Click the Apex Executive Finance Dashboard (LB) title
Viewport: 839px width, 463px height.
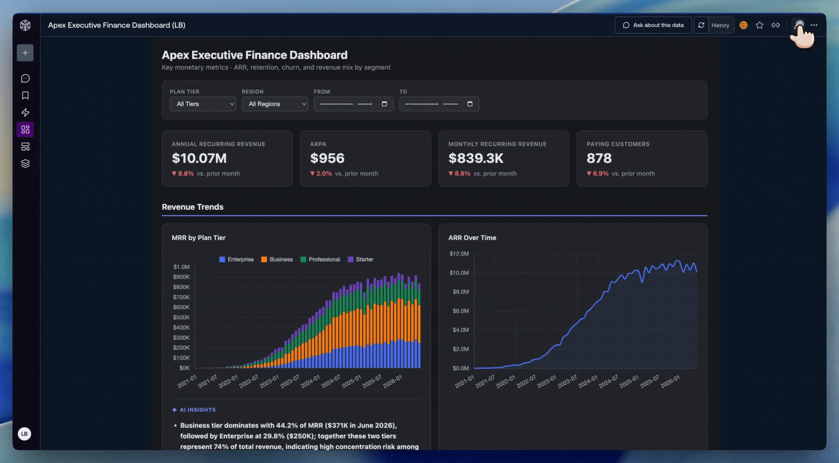117,25
